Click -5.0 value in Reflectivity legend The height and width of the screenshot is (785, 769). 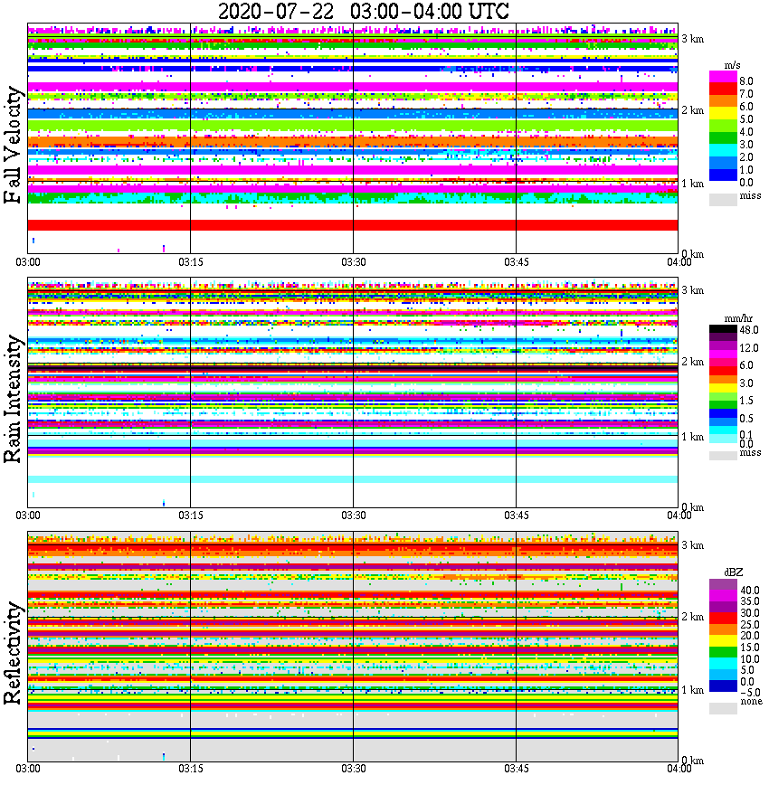[750, 693]
